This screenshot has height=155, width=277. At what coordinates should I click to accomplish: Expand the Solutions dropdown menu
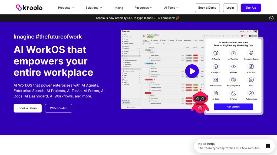[x=94, y=8]
